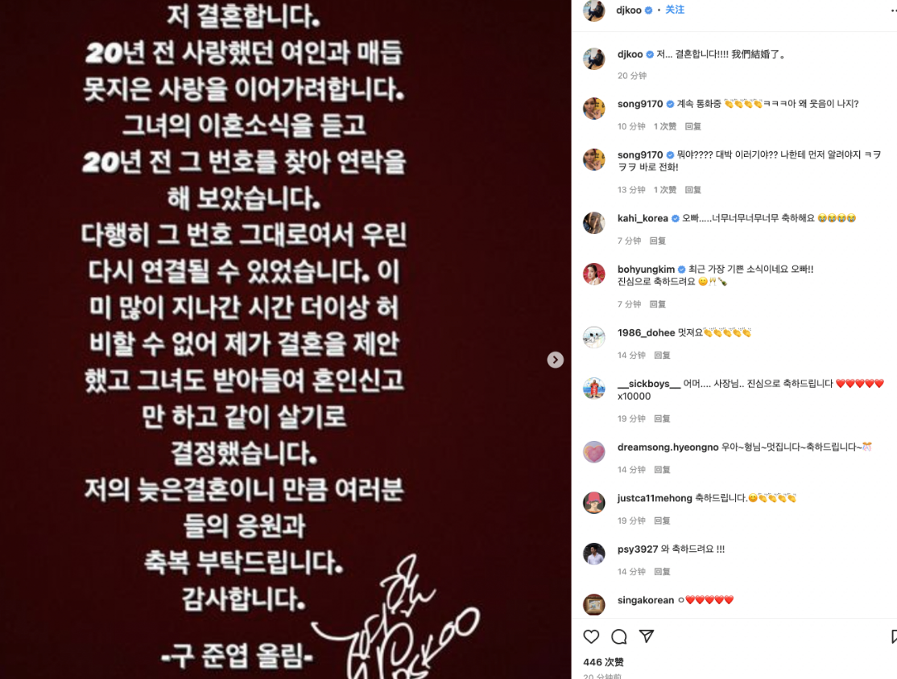This screenshot has height=679, width=897.
Task: Open psy3927 profile avatar
Action: [x=593, y=553]
